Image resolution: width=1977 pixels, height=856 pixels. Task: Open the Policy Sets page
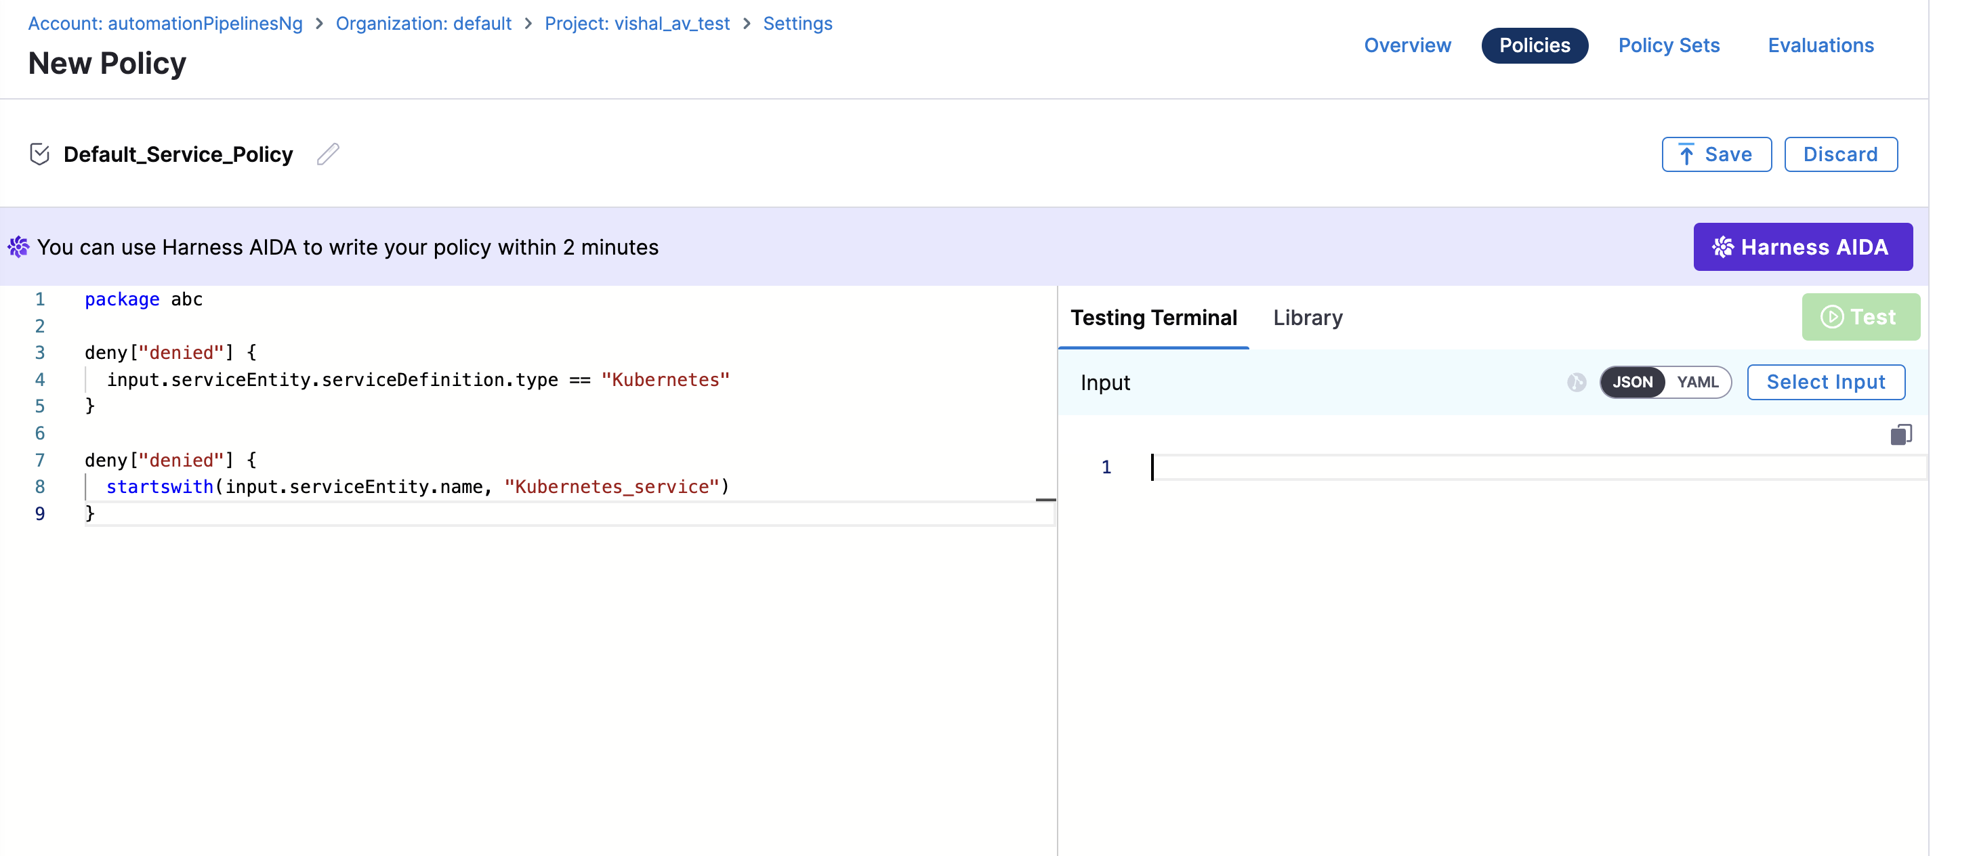click(x=1669, y=45)
